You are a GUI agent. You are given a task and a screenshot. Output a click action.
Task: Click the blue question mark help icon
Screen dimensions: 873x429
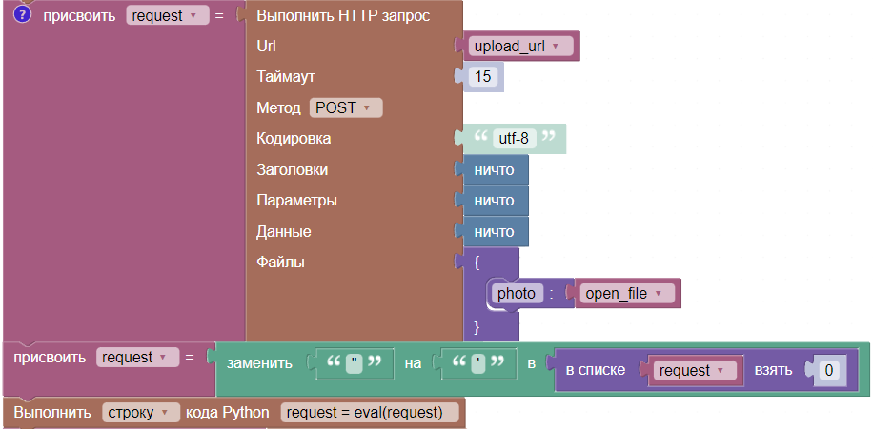(x=22, y=15)
